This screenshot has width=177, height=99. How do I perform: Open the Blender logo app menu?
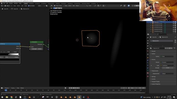[2, 3]
